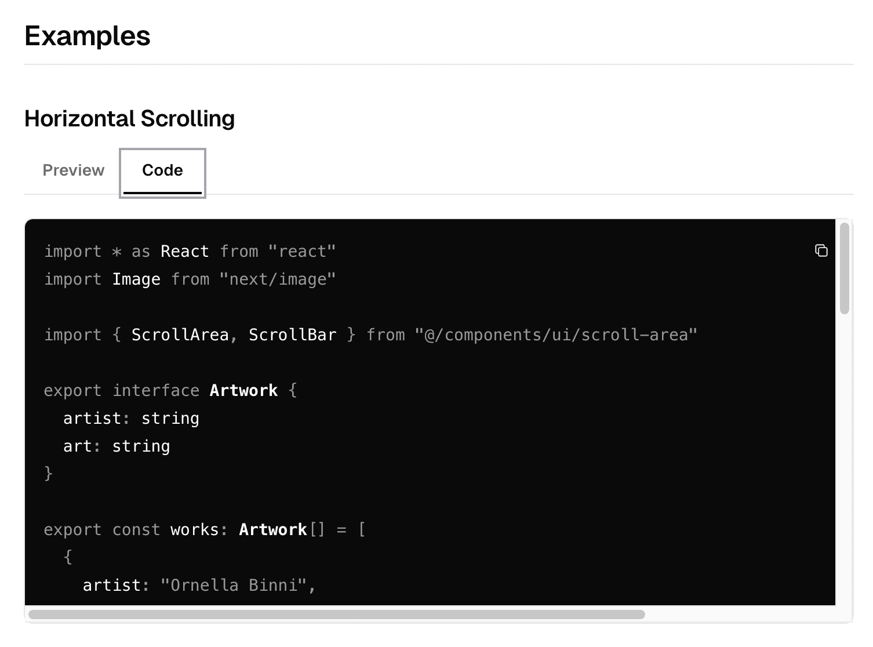Select the Code tab

pyautogui.click(x=162, y=170)
